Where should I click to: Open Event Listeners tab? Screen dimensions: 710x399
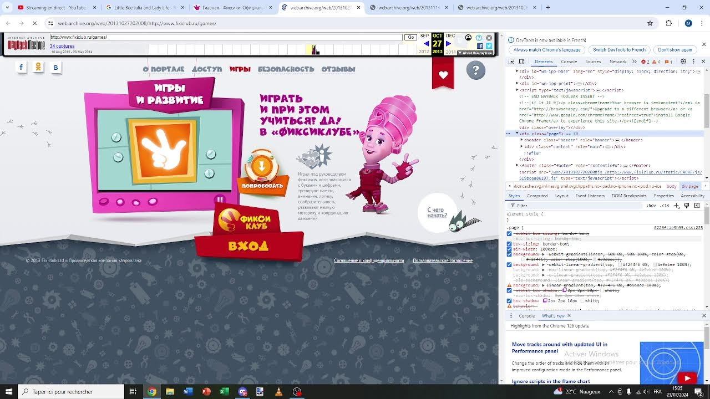pos(590,196)
